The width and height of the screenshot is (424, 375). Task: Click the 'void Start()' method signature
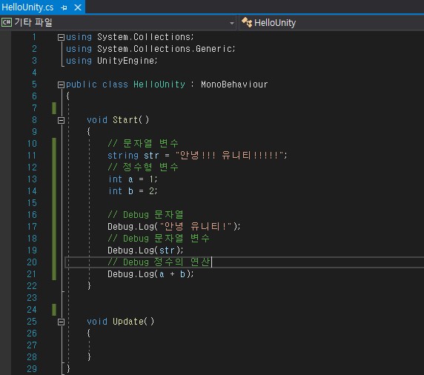click(x=118, y=120)
